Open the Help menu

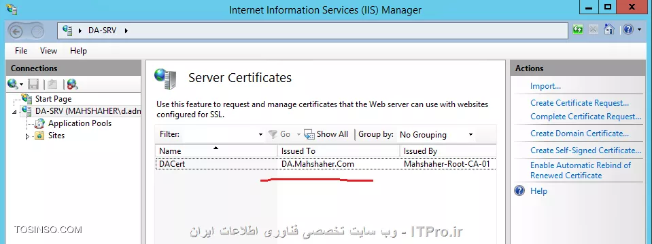pyautogui.click(x=78, y=51)
